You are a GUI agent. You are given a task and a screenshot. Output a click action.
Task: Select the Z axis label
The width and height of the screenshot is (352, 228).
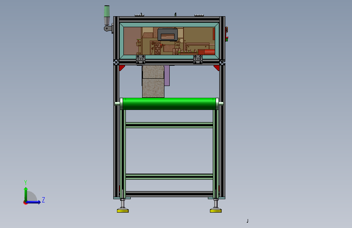pyautogui.click(x=43, y=200)
